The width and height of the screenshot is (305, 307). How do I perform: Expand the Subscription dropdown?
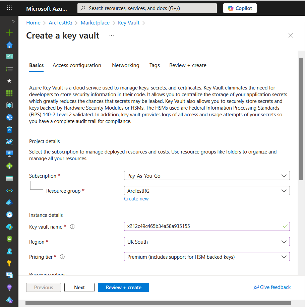click(x=206, y=176)
